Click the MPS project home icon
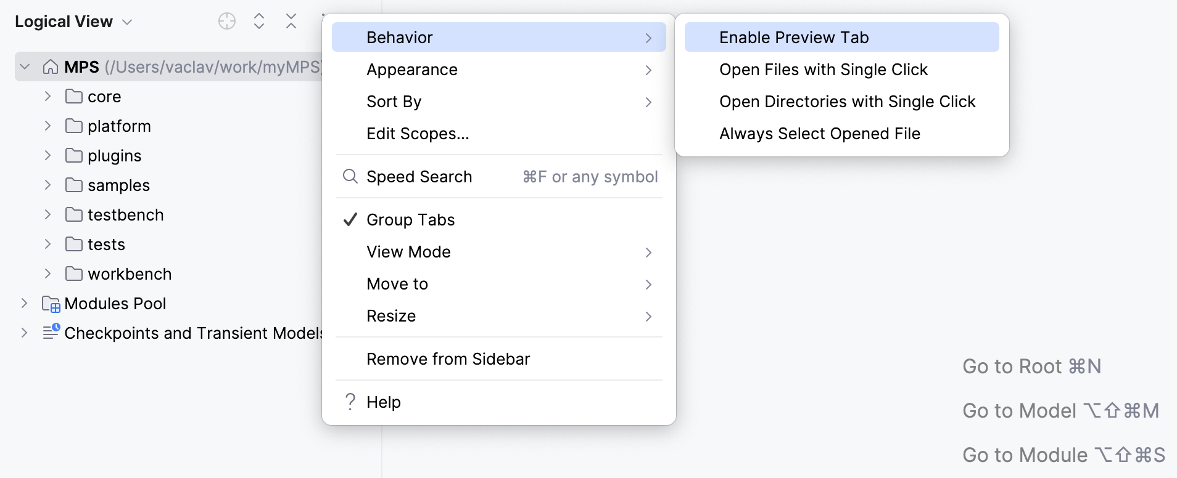The image size is (1177, 478). coord(51,67)
